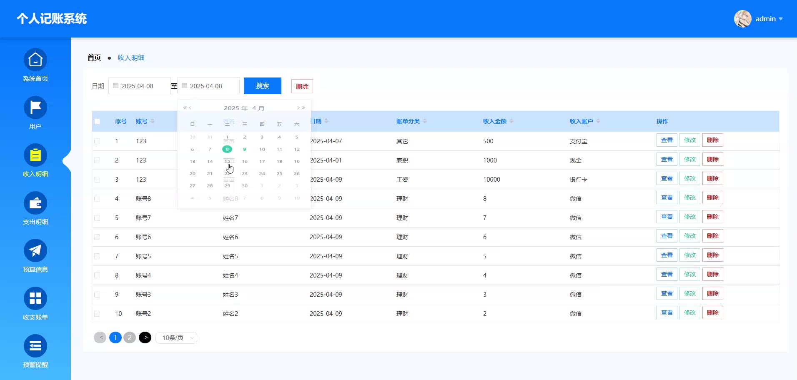
Task: Go to page 2 in pagination
Action: (x=130, y=337)
